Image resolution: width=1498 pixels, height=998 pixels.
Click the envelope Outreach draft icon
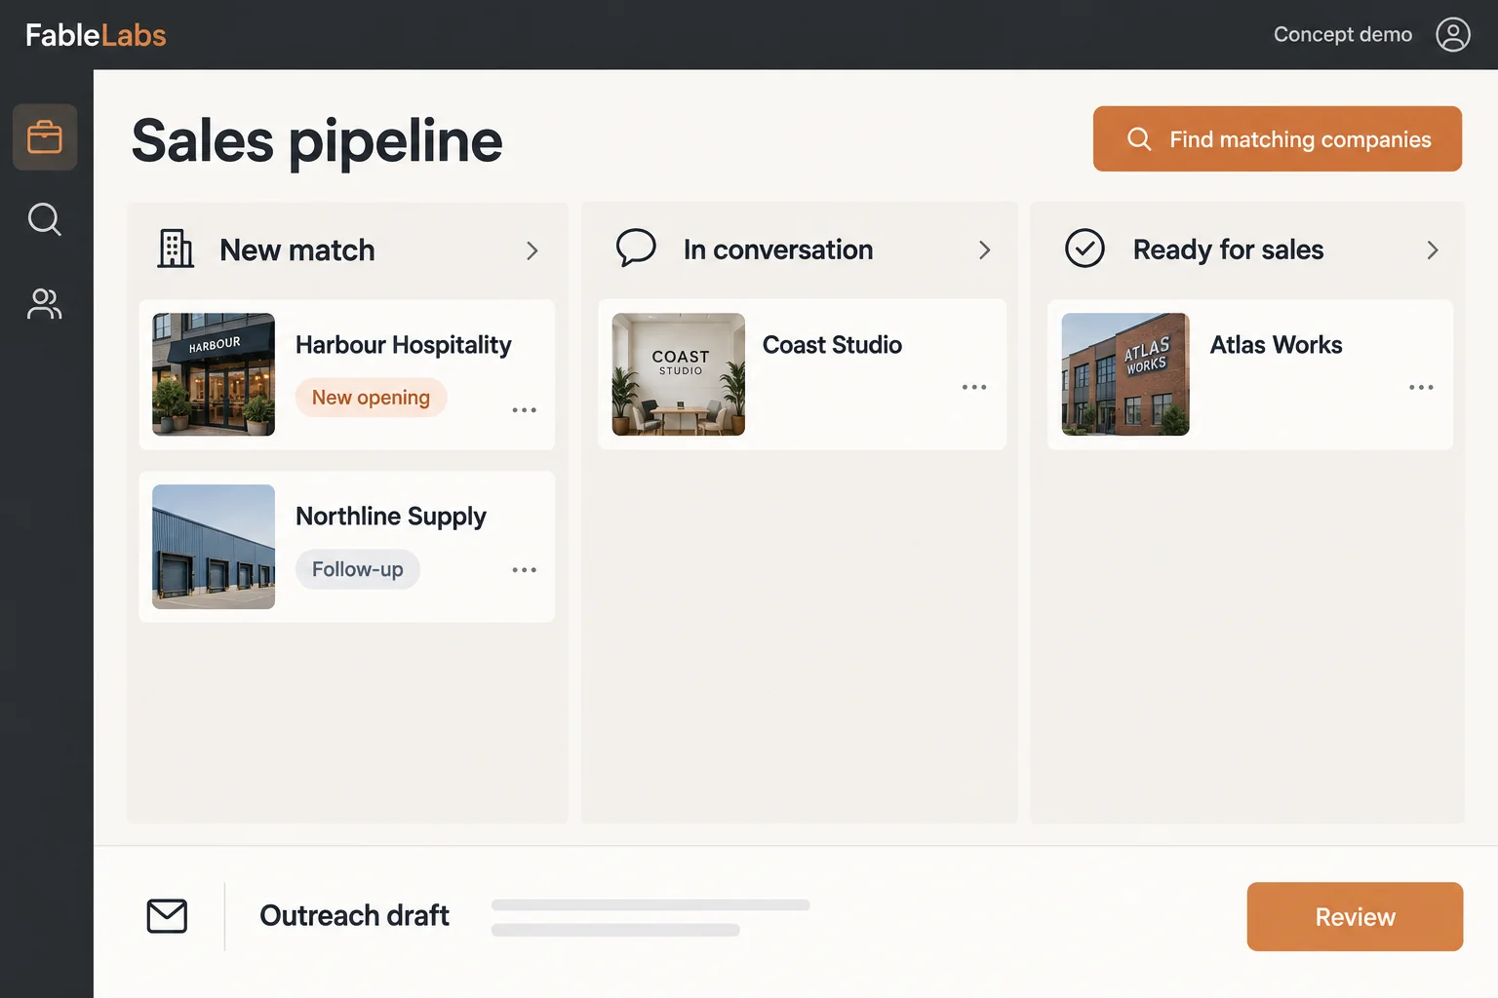pyautogui.click(x=167, y=916)
